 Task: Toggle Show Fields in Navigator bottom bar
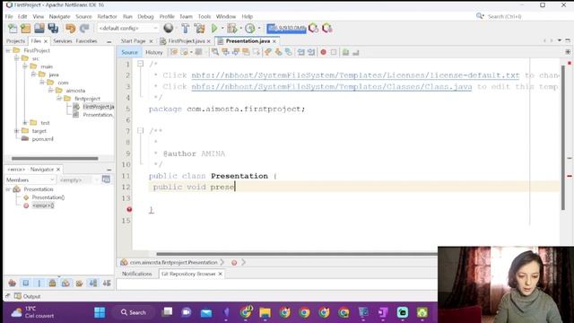point(26,284)
